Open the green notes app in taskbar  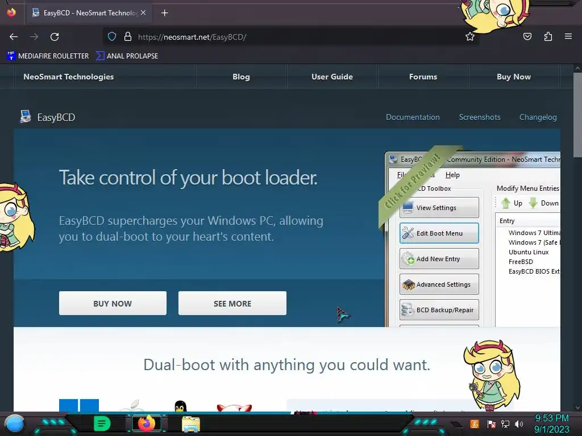(102, 424)
